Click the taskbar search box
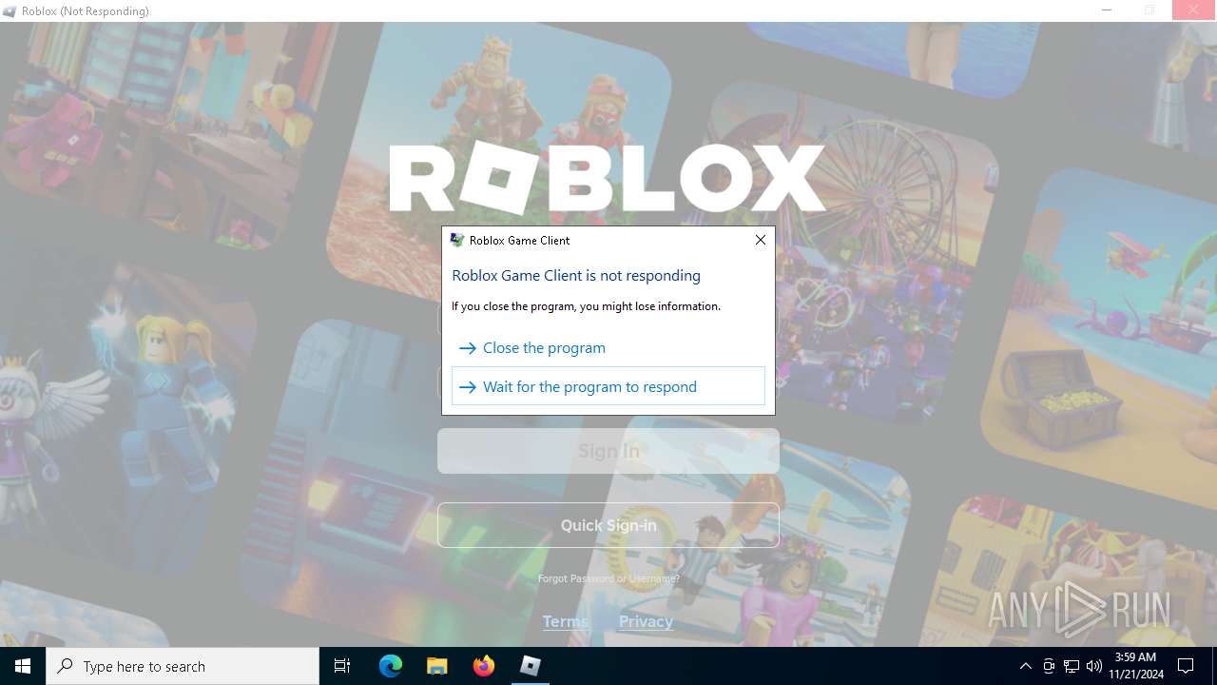 pos(183,666)
